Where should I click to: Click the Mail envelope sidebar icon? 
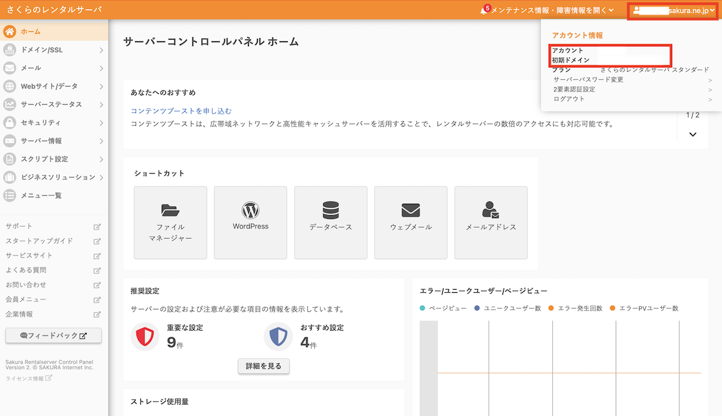point(10,68)
